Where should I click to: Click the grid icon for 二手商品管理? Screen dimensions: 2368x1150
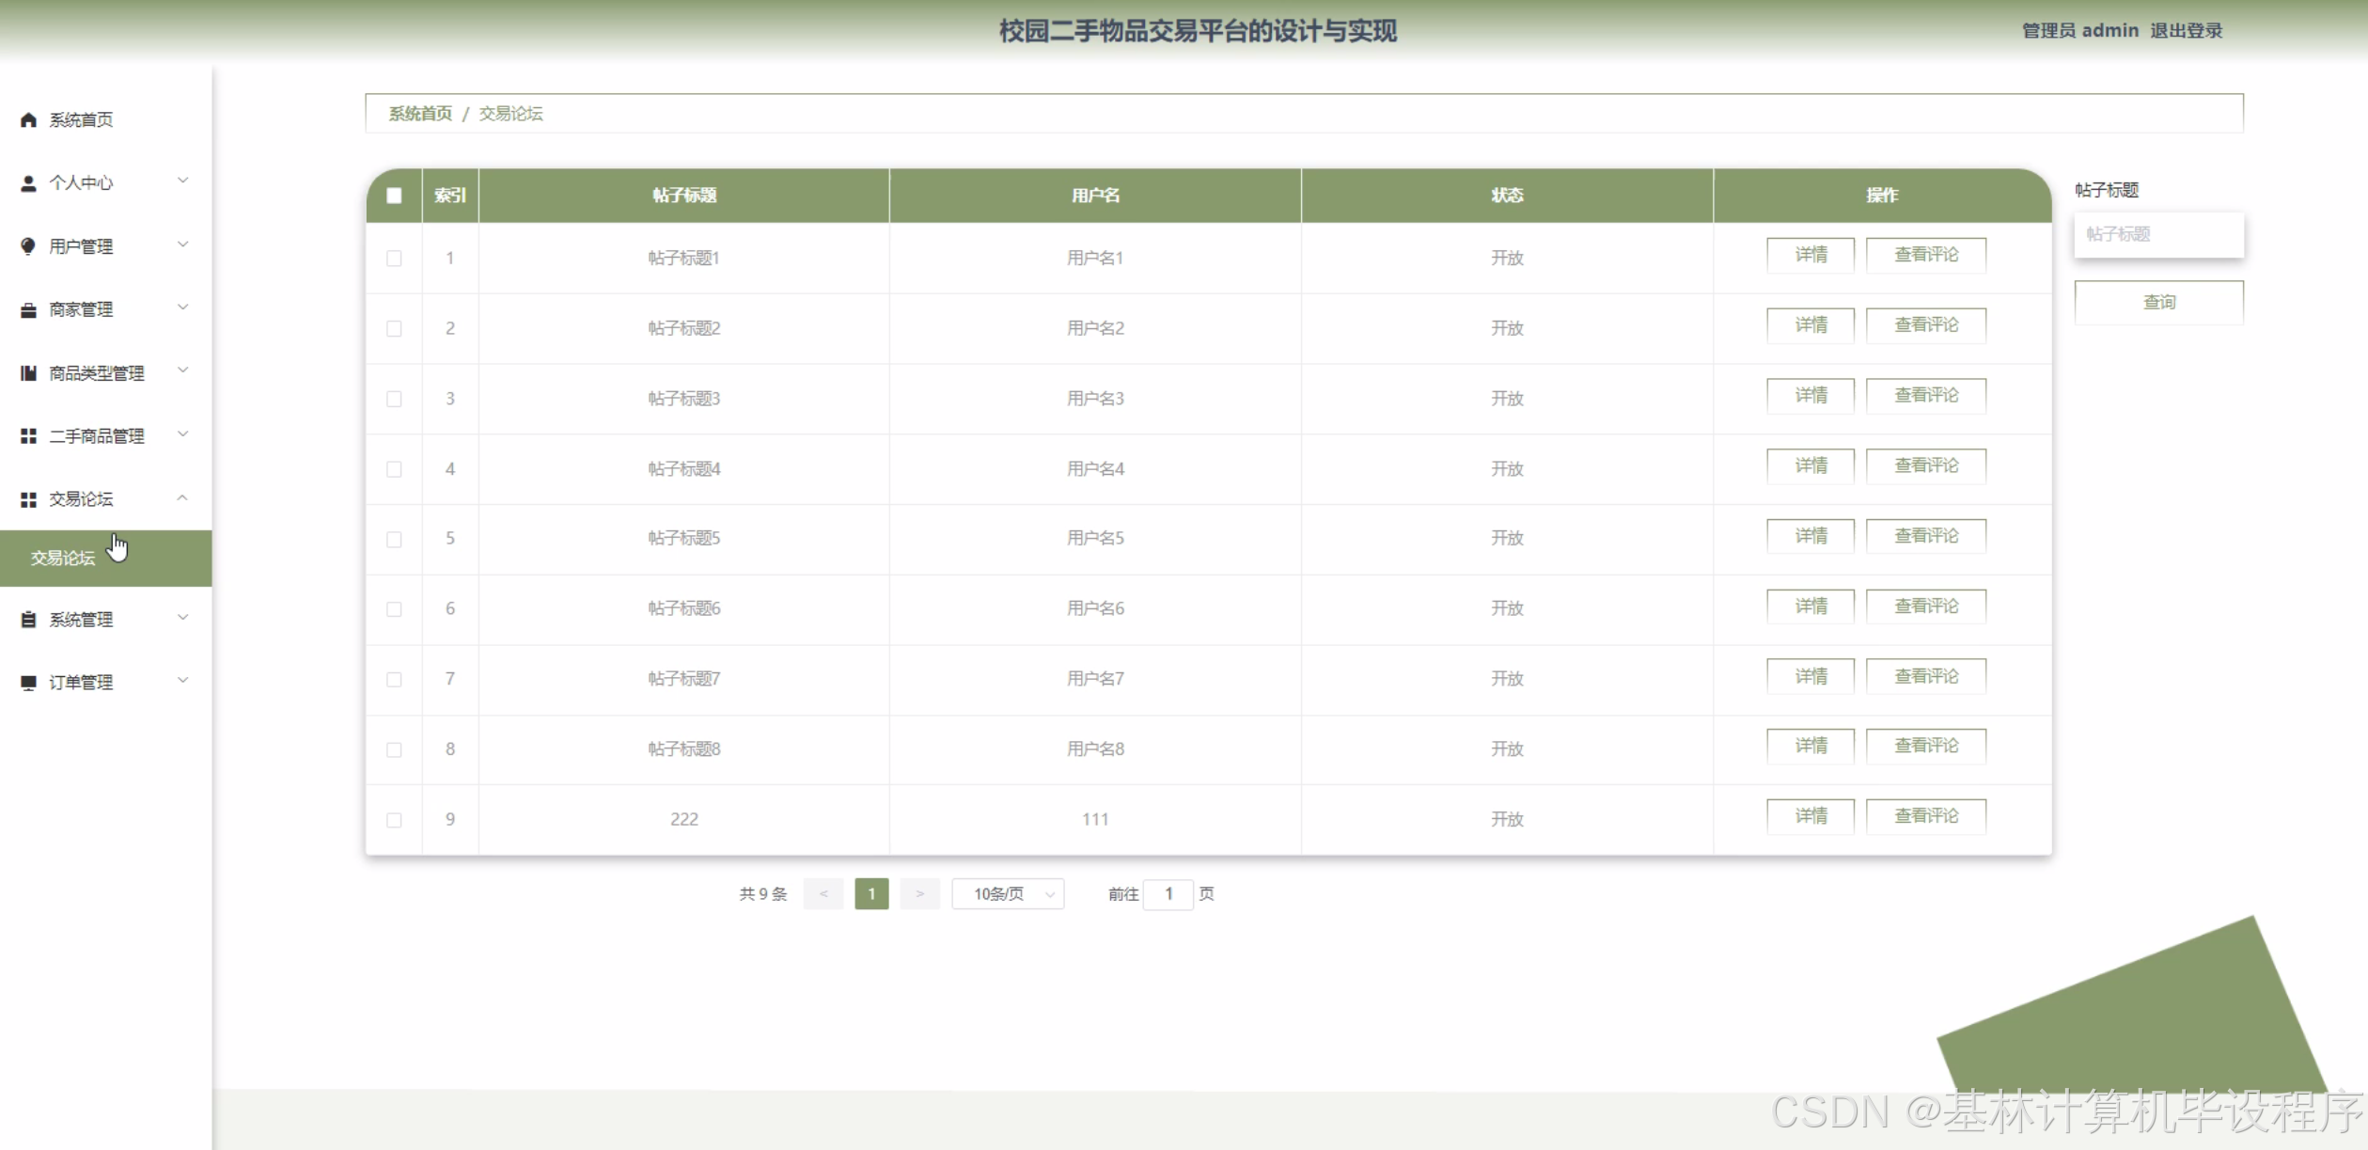click(x=28, y=436)
